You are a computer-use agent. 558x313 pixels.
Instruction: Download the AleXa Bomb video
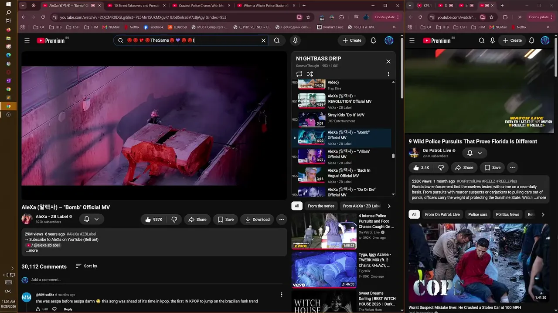[257, 220]
